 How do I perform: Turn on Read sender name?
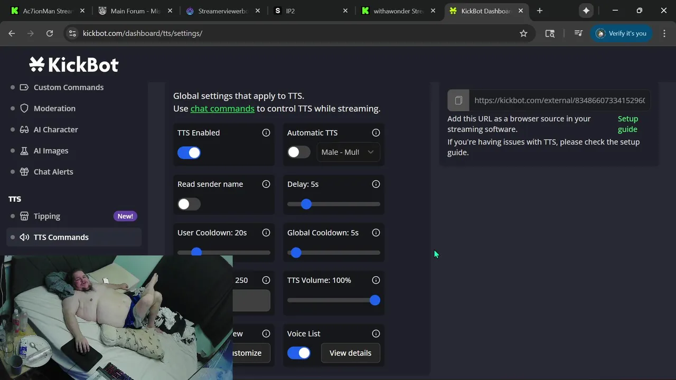[189, 204]
